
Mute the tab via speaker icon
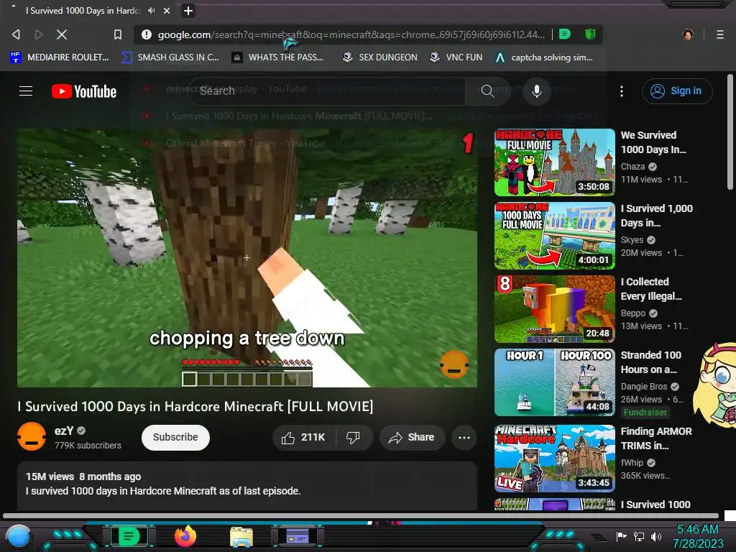pyautogui.click(x=151, y=10)
